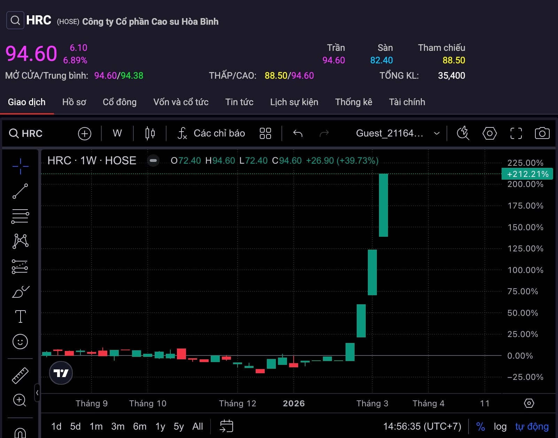The image size is (558, 438).
Task: Open Các chỉ báo indicators
Action: [211, 133]
